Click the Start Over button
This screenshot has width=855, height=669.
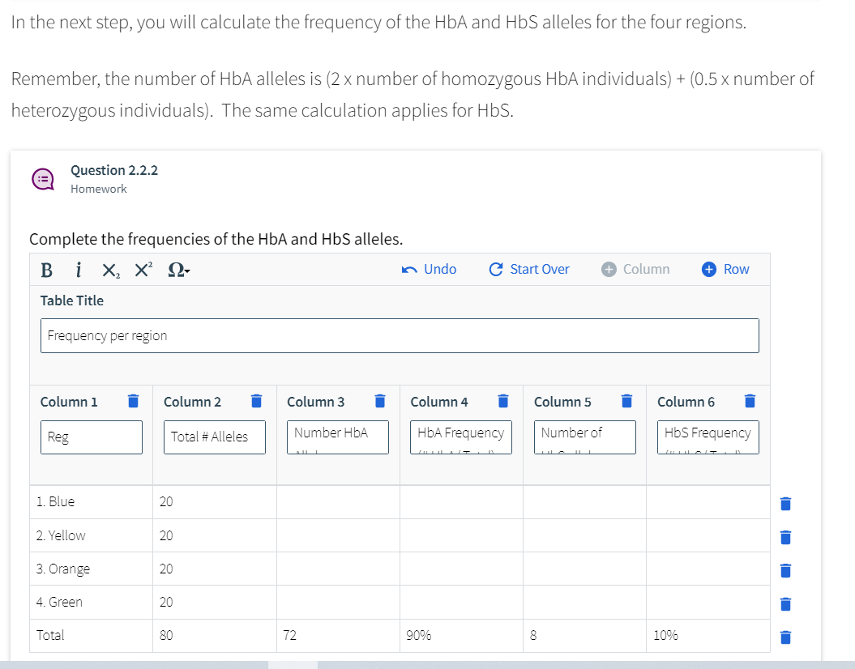(529, 269)
